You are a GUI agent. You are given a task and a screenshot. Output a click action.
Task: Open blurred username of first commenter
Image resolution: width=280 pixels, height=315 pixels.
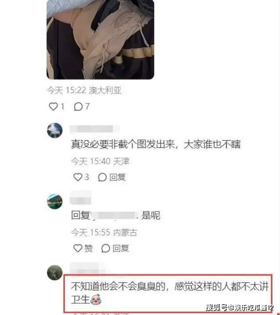94,129
